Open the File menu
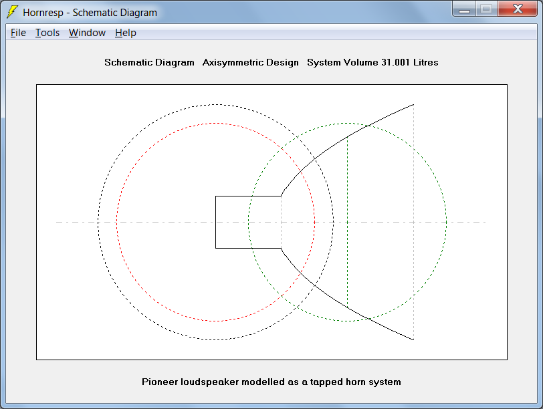Viewport: 543px width, 409px height. point(18,33)
